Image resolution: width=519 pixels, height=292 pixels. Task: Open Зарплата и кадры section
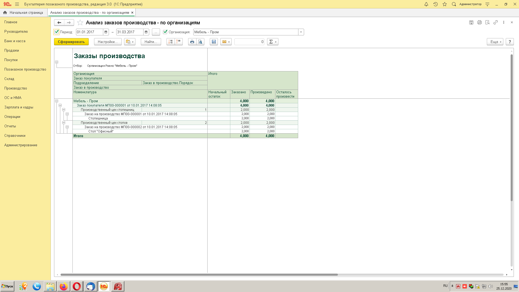19,107
